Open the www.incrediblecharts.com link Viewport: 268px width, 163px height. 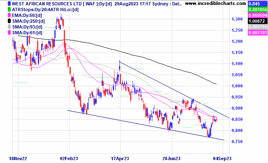tap(216, 3)
